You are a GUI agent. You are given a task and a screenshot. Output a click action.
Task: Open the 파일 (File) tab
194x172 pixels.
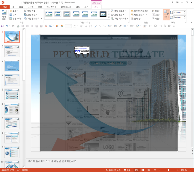pyautogui.click(x=5, y=7)
